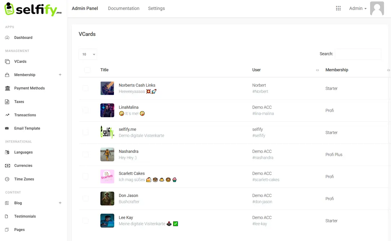
Task: Open Settings in the top navigation
Action: click(x=156, y=8)
